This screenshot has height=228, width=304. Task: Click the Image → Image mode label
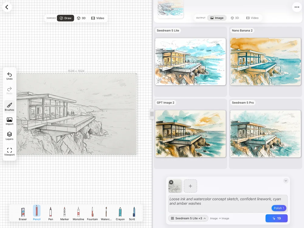[x=219, y=218]
